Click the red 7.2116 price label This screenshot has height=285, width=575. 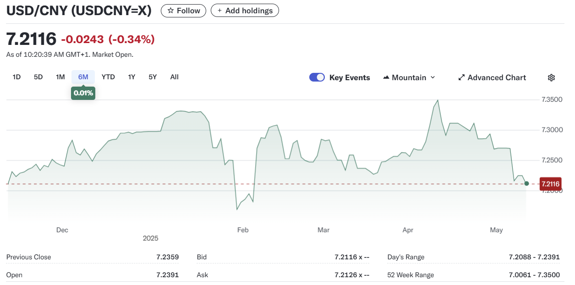point(549,184)
